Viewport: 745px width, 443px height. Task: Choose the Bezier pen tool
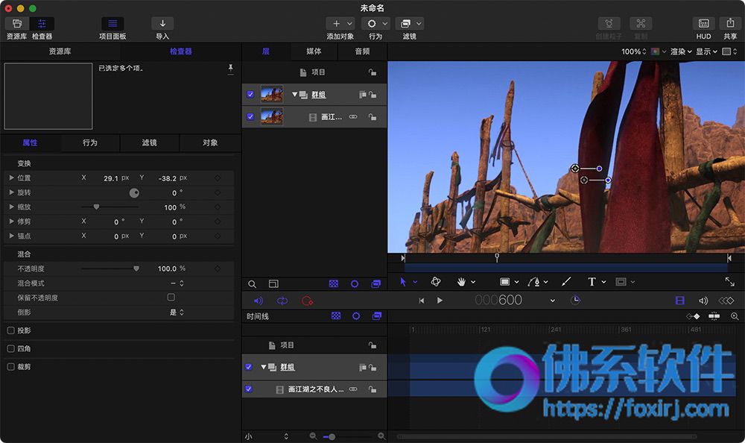pyautogui.click(x=533, y=282)
